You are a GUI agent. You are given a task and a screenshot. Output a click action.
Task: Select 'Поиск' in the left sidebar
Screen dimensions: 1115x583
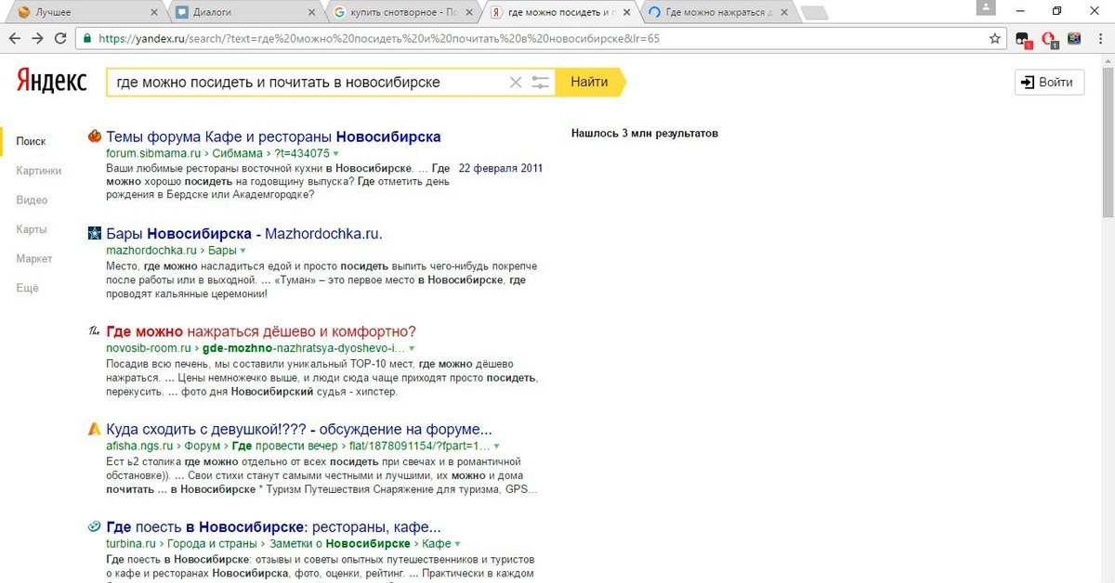pyautogui.click(x=31, y=142)
